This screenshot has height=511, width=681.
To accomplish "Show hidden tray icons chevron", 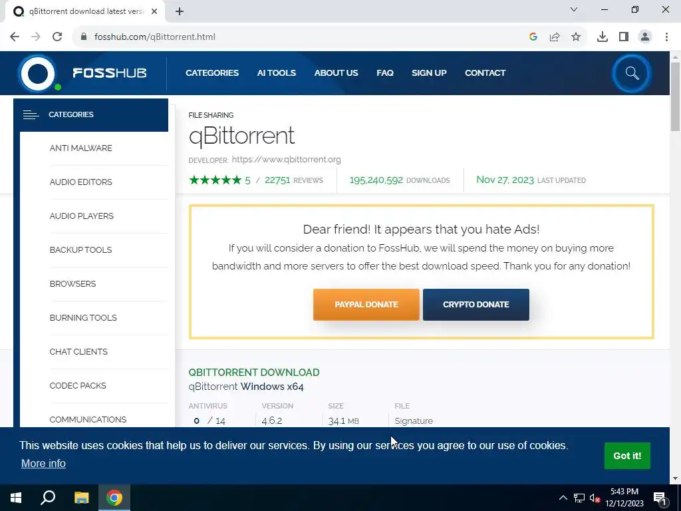I will [563, 498].
